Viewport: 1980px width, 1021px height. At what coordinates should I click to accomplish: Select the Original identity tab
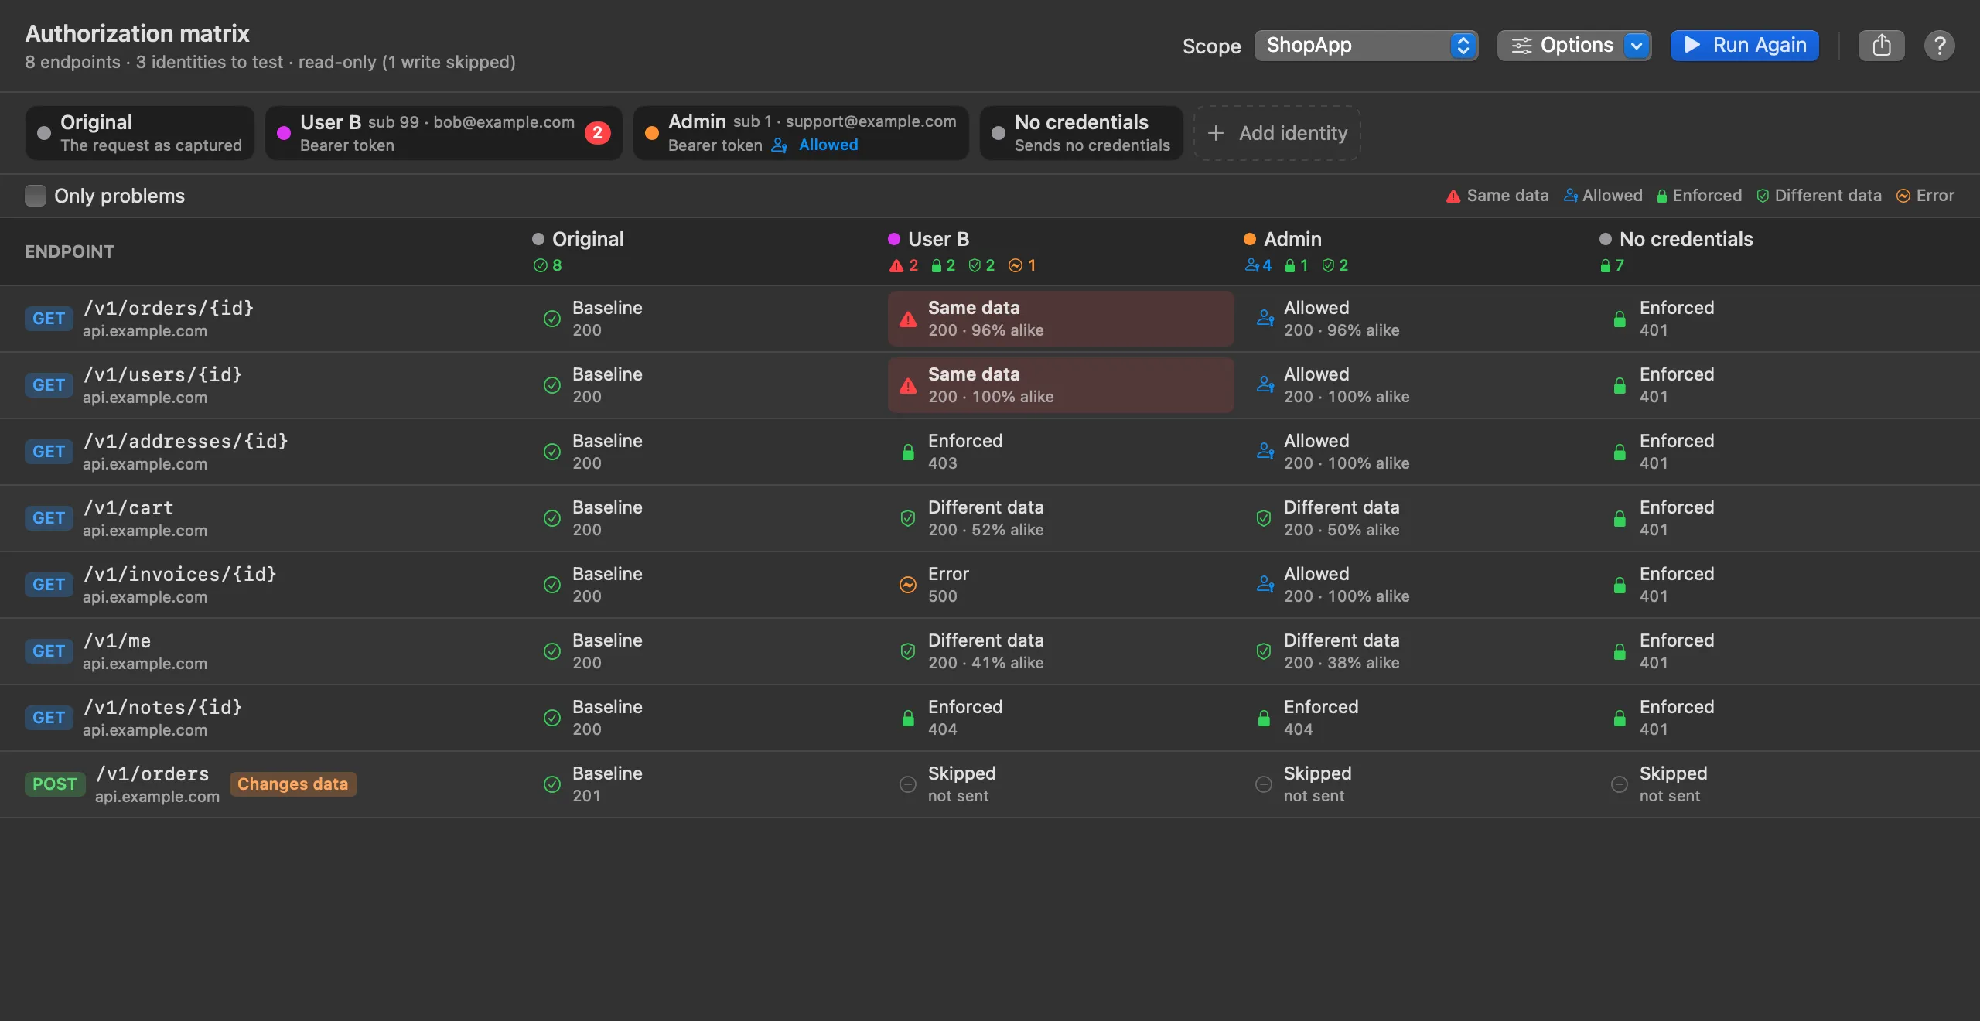140,133
